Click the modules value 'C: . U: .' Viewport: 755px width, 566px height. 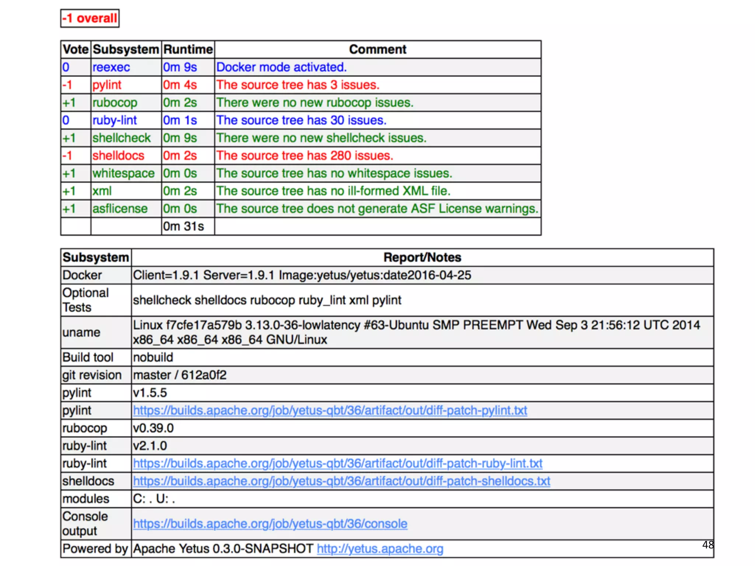154,499
